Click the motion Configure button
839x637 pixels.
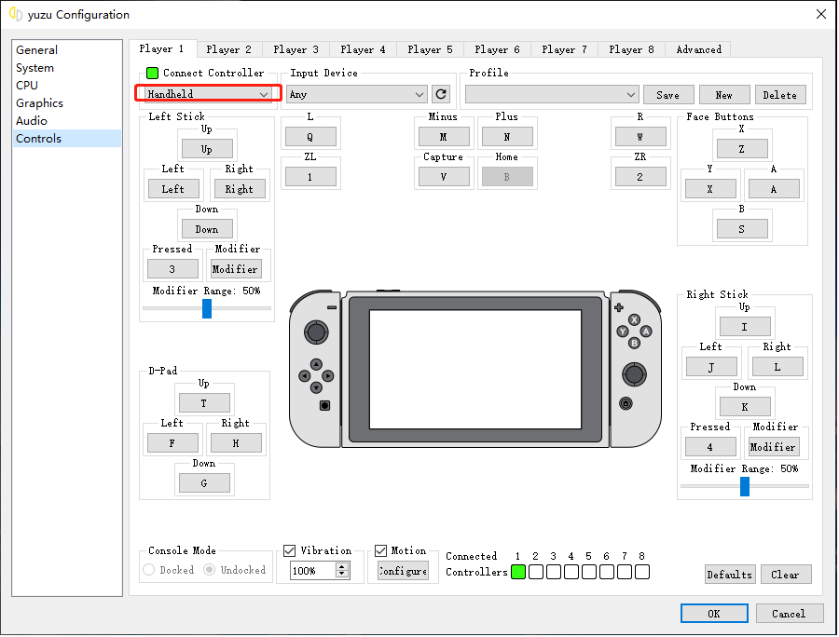tap(403, 571)
